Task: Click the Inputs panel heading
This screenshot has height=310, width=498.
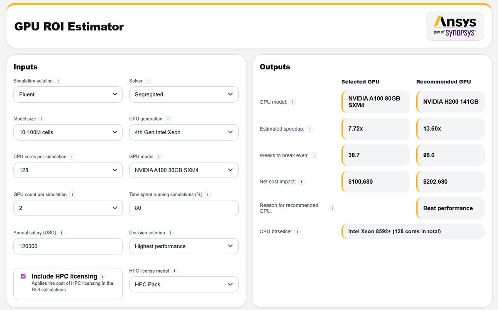Action: [x=25, y=67]
